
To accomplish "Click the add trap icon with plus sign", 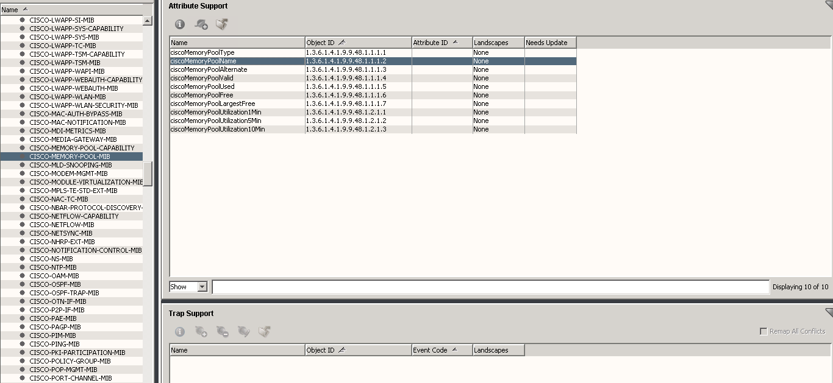I will coord(201,332).
